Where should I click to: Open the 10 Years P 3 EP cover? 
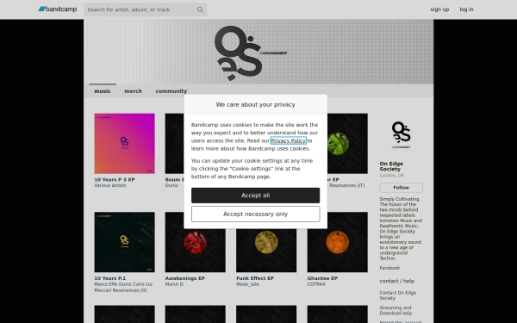[x=124, y=143]
